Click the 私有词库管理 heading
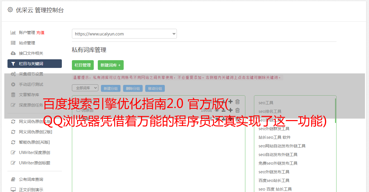The height and width of the screenshot is (192, 369). coord(89,50)
